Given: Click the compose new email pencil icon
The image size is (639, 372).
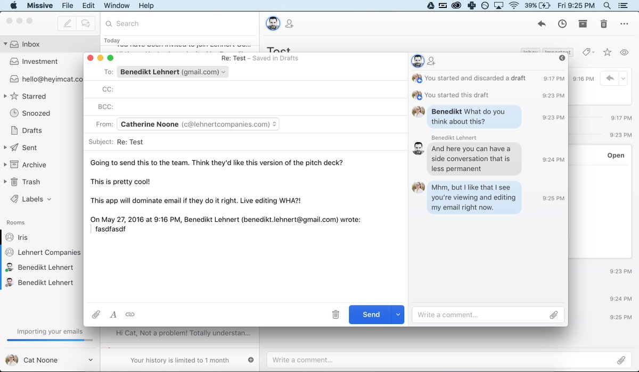Looking at the screenshot, I should tap(67, 23).
